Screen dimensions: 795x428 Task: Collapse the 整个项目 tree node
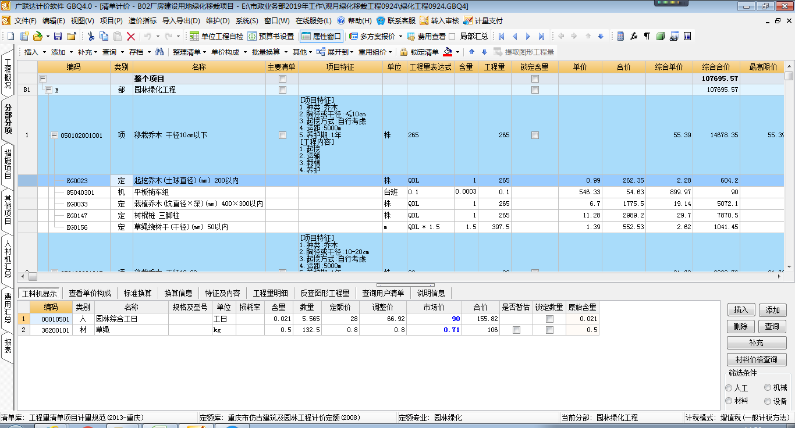[42, 79]
